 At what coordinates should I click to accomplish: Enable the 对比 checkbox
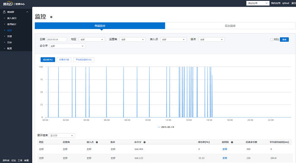click(271, 40)
